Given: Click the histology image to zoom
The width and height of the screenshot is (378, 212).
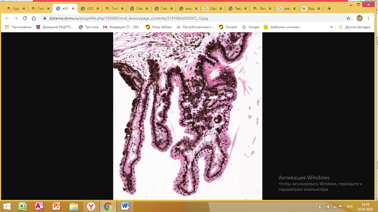Looking at the screenshot, I should (x=188, y=116).
